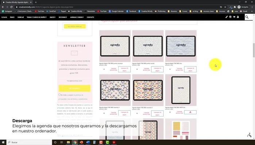Expand AGENDAS Y ORDEN menu
The image size is (255, 145).
pyautogui.click(x=77, y=17)
